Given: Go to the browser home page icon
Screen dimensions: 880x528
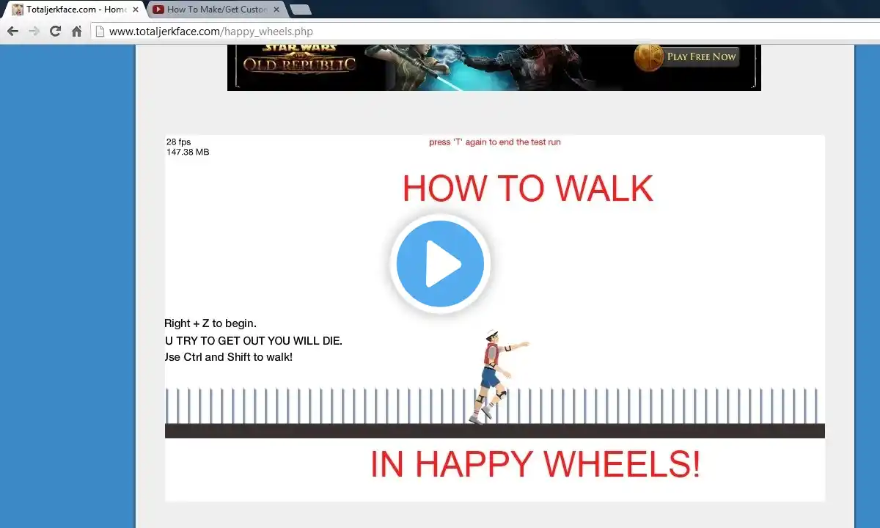Looking at the screenshot, I should coord(76,32).
